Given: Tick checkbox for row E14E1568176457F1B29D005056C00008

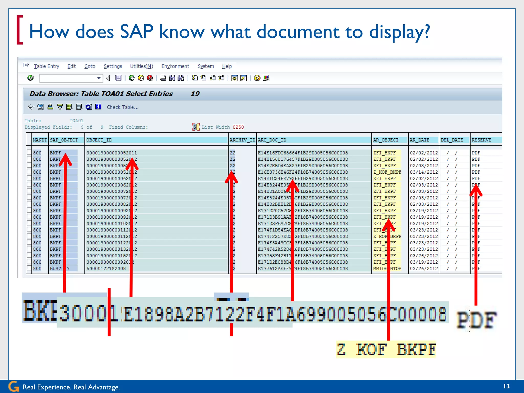Looking at the screenshot, I should (x=29, y=159).
